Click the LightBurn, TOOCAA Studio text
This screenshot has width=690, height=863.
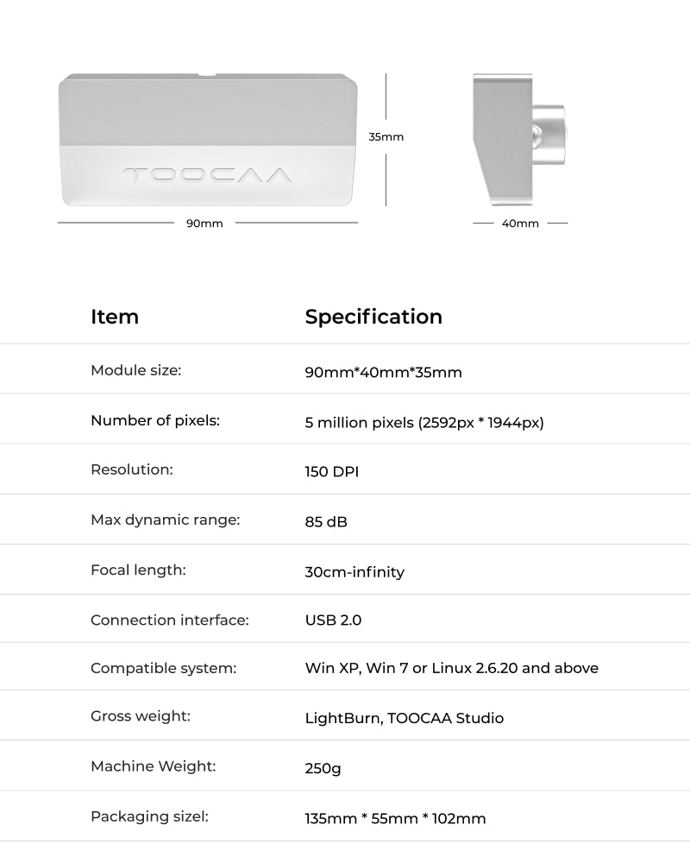(x=404, y=718)
